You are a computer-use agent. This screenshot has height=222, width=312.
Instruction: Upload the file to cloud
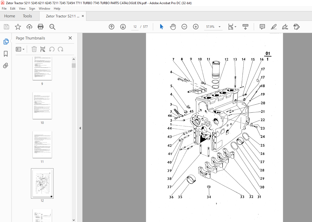pos(29,27)
